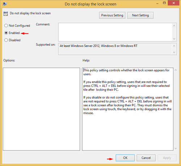Viewport: 181px width, 166px height.
Task: Select the Not Configured radio button
Action: pos(6,26)
